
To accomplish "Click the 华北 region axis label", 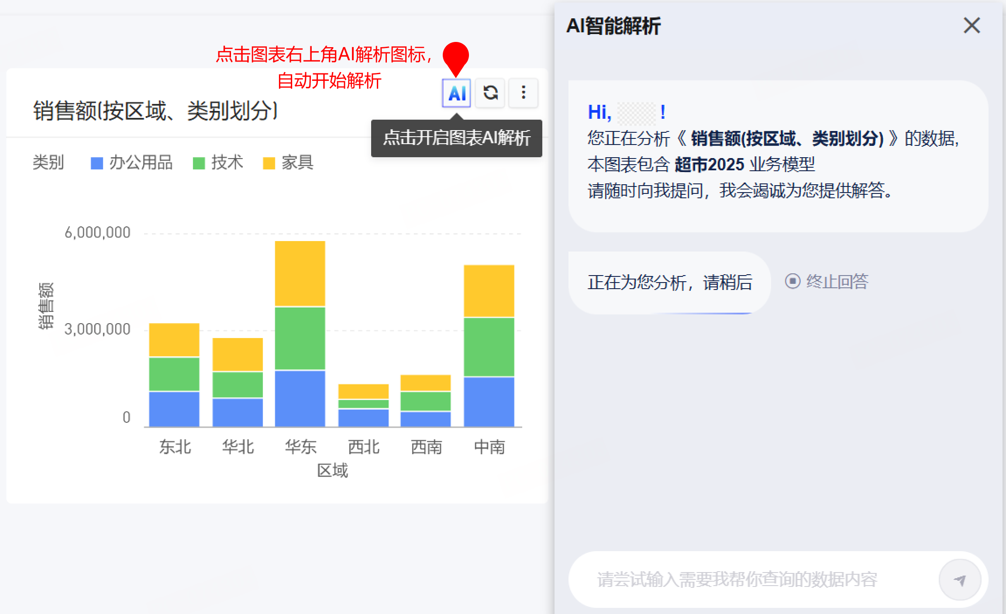I will [238, 447].
